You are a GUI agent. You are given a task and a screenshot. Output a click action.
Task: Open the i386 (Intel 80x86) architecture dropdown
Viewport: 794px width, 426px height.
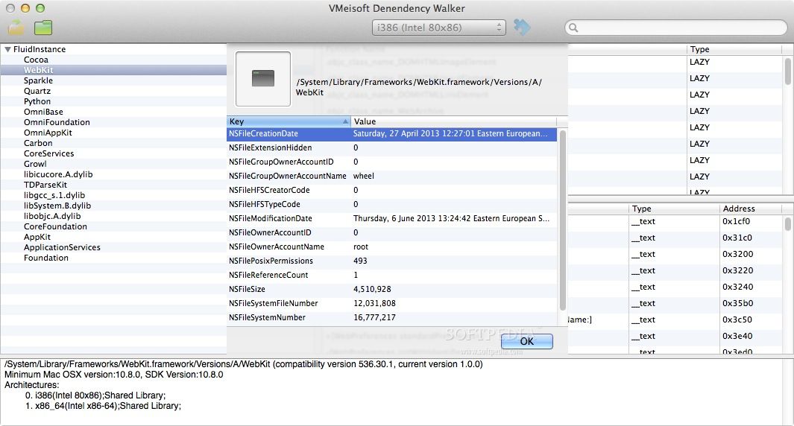click(438, 28)
